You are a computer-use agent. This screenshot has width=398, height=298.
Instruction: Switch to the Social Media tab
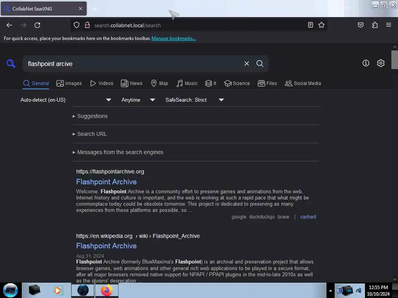click(x=303, y=83)
